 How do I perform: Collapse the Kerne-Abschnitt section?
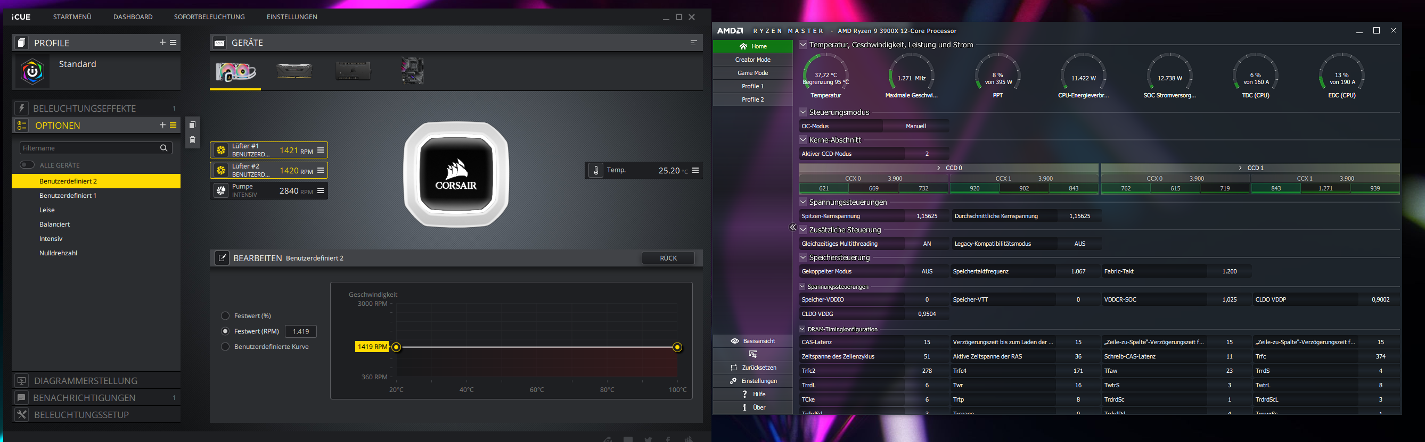[x=803, y=139]
